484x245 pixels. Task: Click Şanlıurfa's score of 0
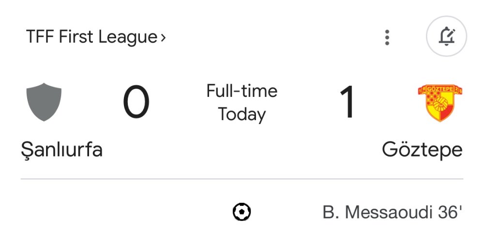(136, 103)
